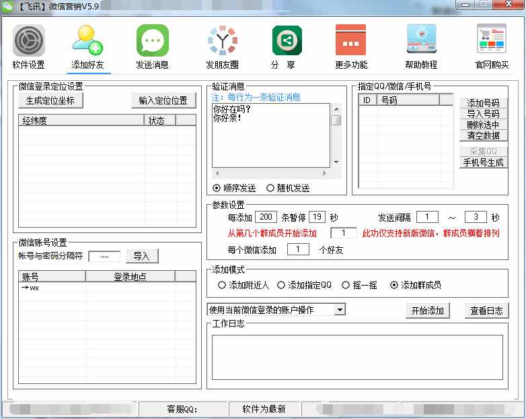Click the 每个微信添加 friends count field
This screenshot has height=419, width=526.
coord(298,249)
